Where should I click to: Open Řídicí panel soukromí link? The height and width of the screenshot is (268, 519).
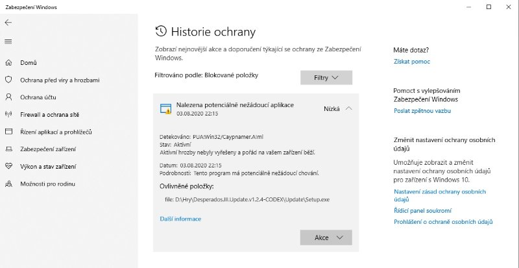click(422, 211)
